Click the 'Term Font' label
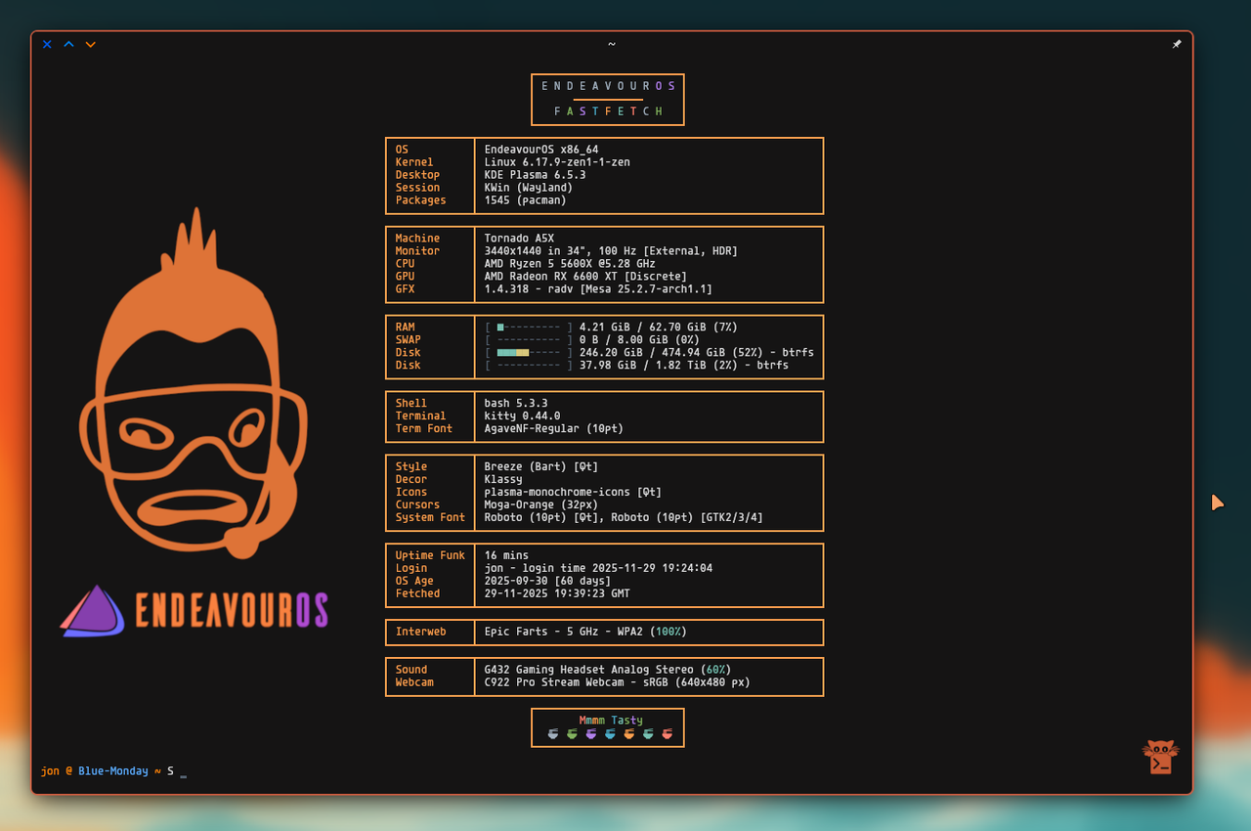 click(424, 429)
